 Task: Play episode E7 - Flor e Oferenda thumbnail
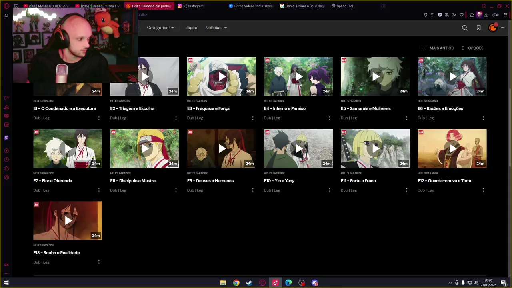pyautogui.click(x=68, y=148)
